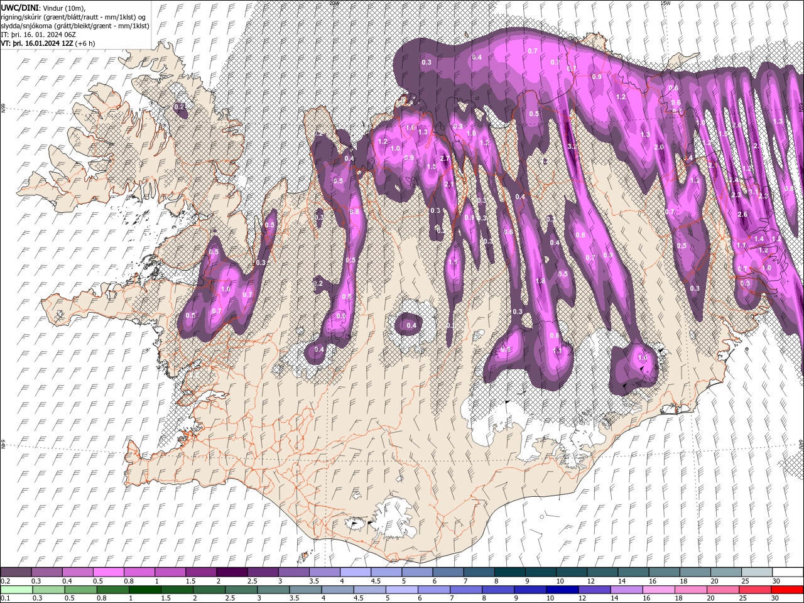
Task: Click the 'VT: þri. 16.01.2024 12Z' valid time
Action: click(x=37, y=43)
